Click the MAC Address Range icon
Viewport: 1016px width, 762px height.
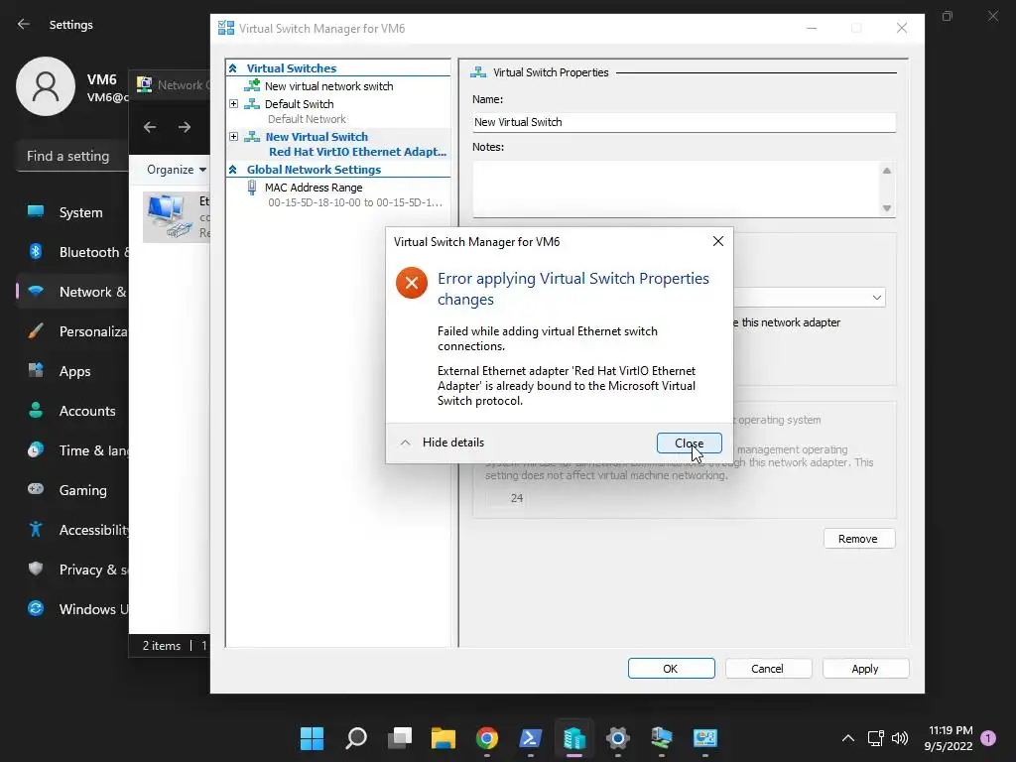tap(252, 188)
